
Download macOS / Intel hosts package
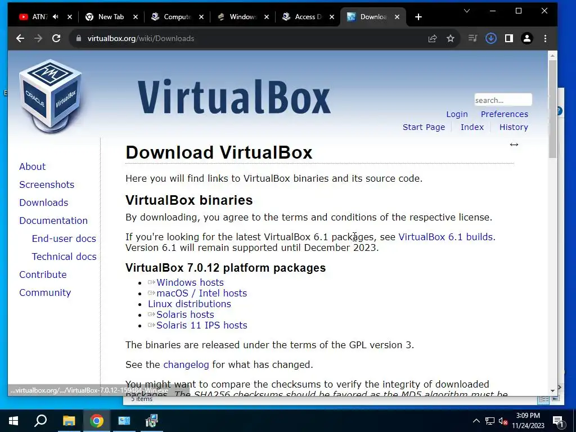[x=202, y=293]
